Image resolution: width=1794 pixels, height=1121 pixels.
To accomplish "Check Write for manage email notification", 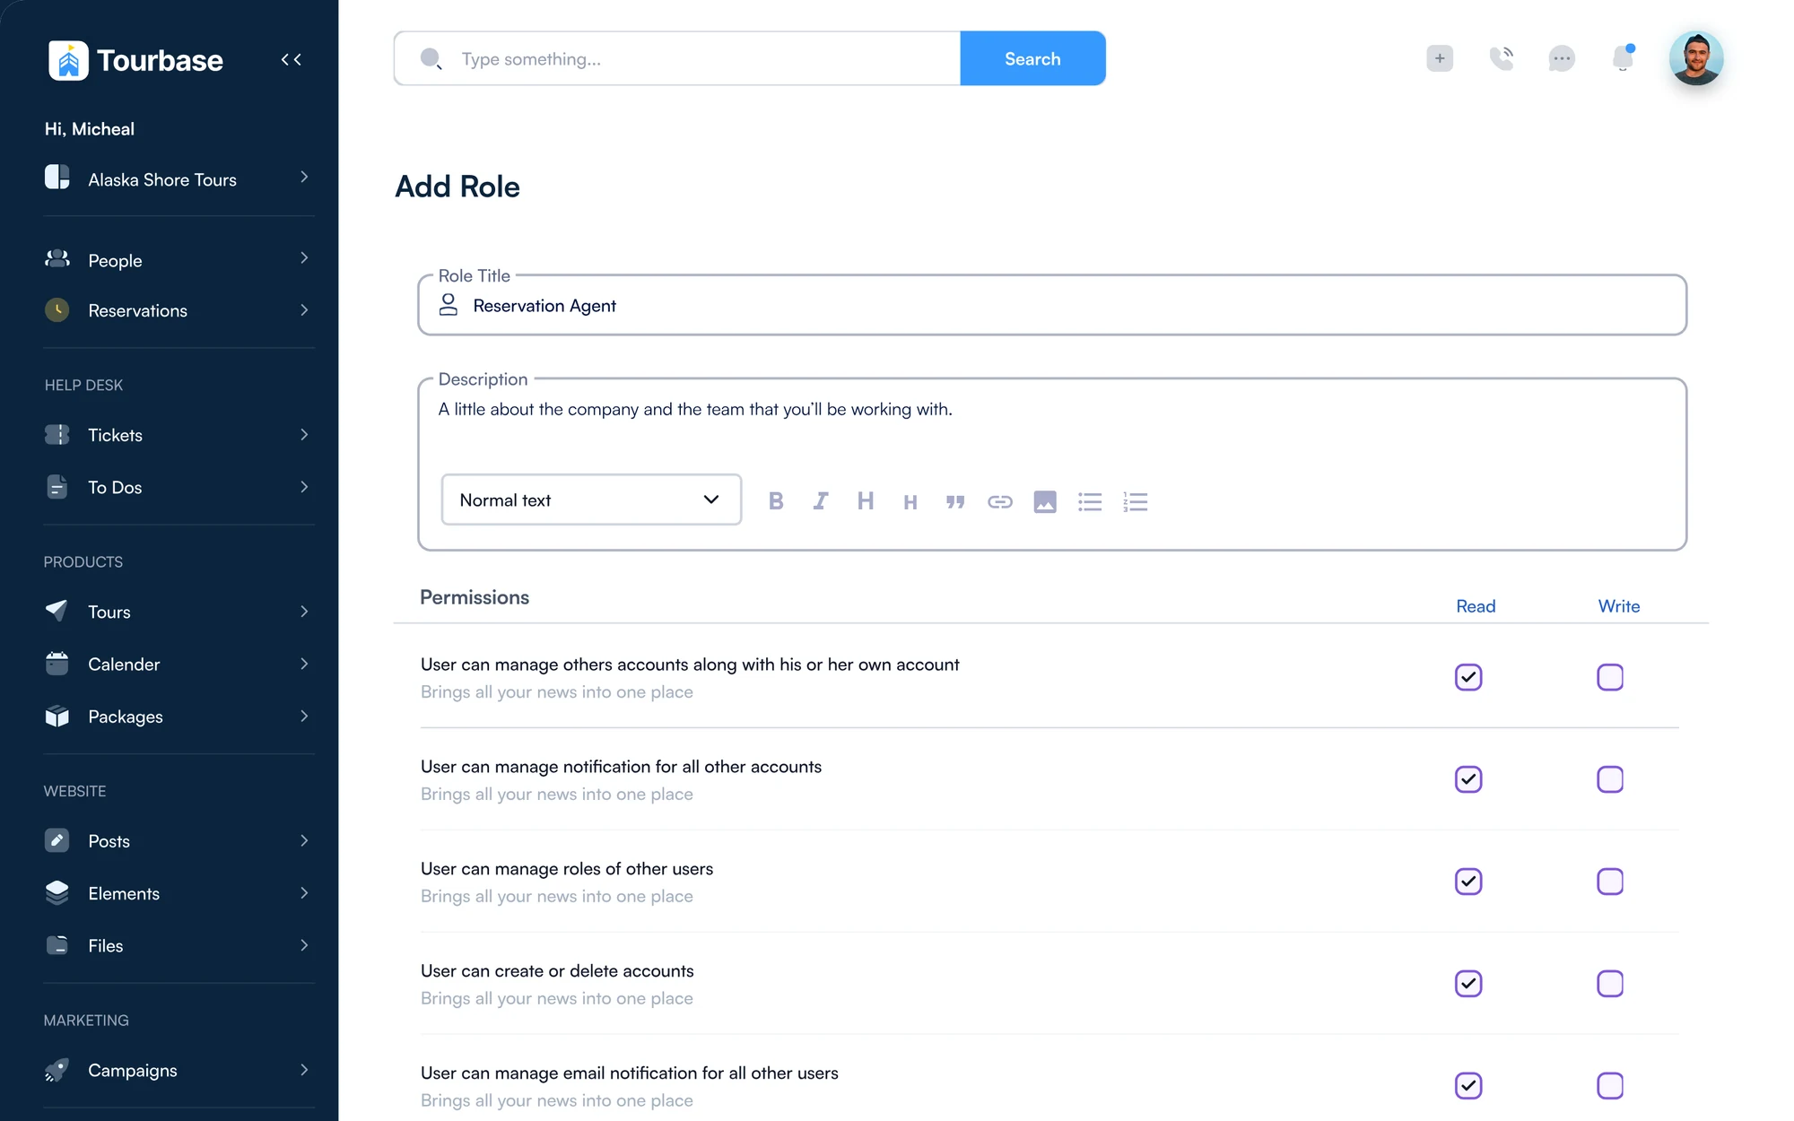I will tap(1610, 1086).
